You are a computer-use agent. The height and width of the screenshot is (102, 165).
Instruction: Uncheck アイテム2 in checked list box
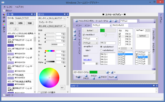137,55
